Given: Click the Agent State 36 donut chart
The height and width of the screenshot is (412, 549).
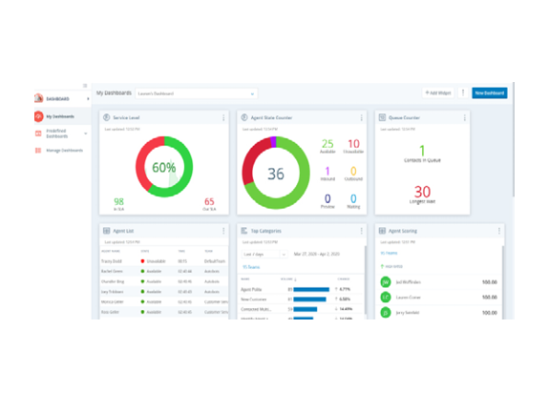Looking at the screenshot, I should pos(276,173).
